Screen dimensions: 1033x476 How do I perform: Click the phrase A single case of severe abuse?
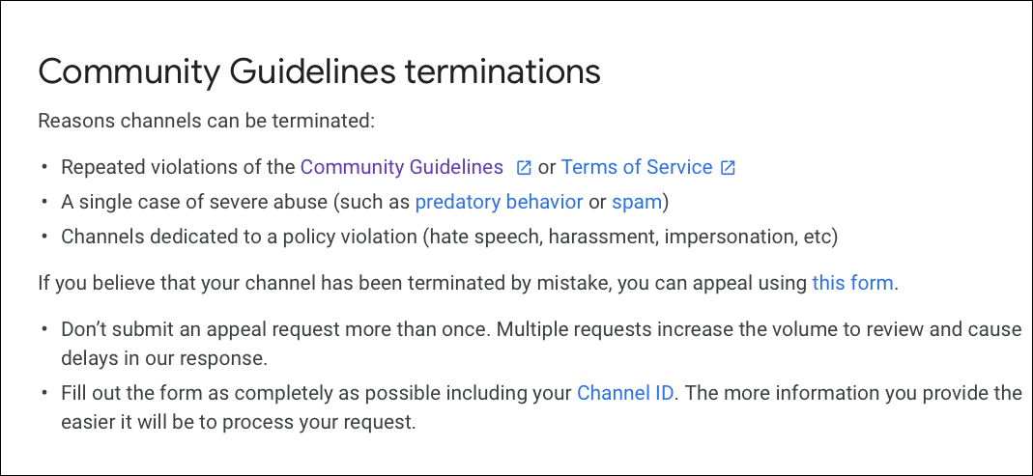[194, 202]
